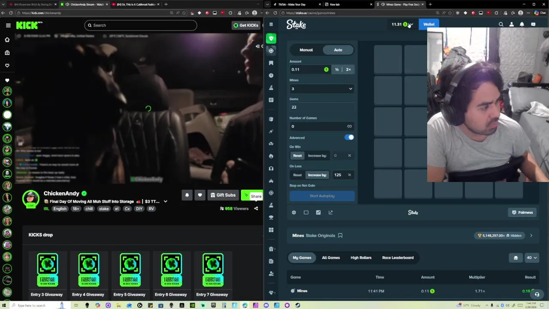Image resolution: width=549 pixels, height=309 pixels.
Task: Select Reset under On Loss
Action: (297, 175)
